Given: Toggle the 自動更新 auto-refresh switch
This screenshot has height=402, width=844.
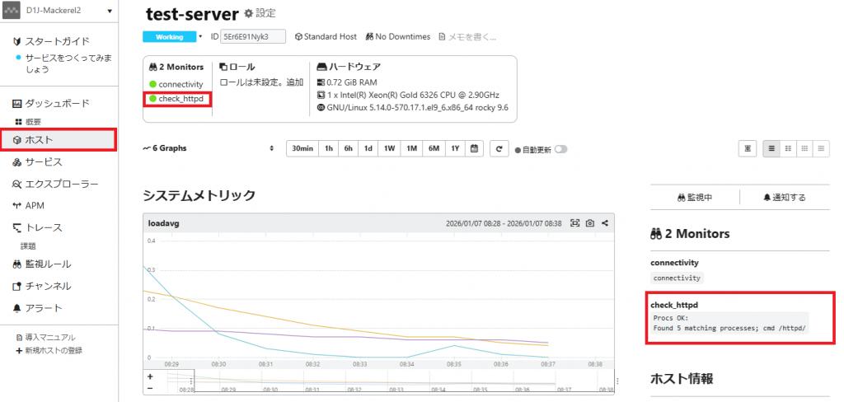Looking at the screenshot, I should 561,149.
